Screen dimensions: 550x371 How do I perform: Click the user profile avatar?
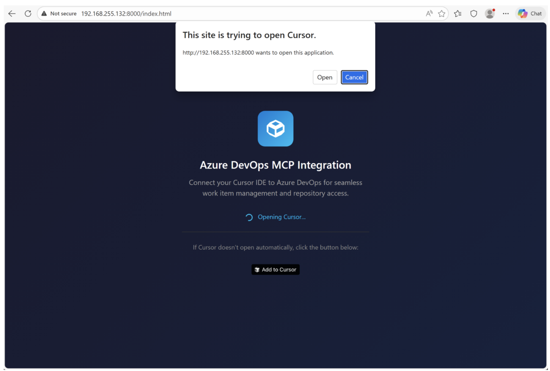point(490,14)
